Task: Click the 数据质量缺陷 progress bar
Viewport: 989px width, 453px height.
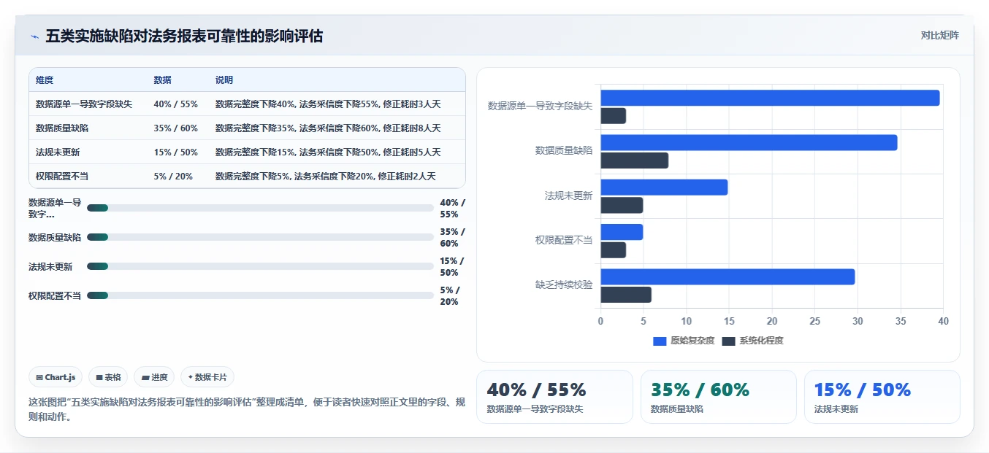Action: point(260,237)
